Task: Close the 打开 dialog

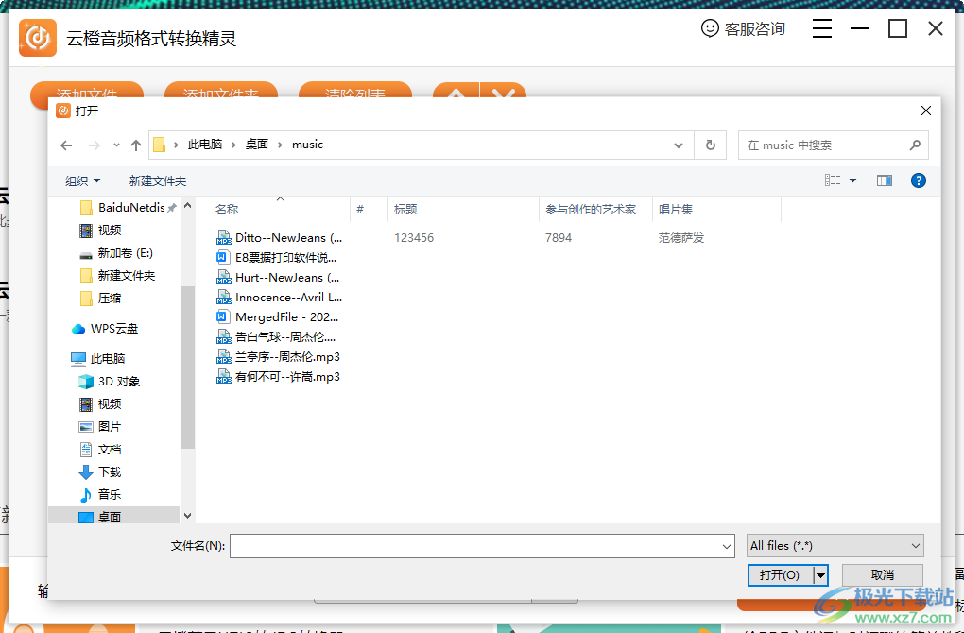Action: (x=926, y=111)
